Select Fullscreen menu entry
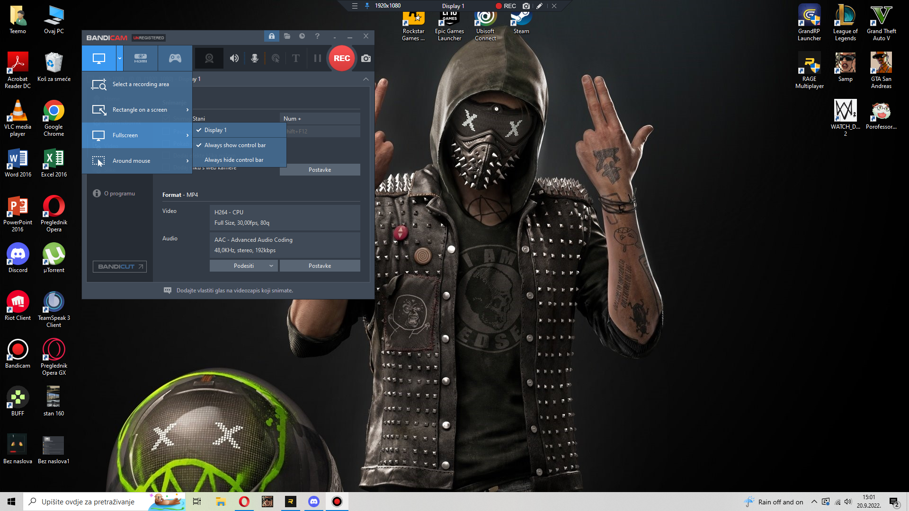 point(137,135)
